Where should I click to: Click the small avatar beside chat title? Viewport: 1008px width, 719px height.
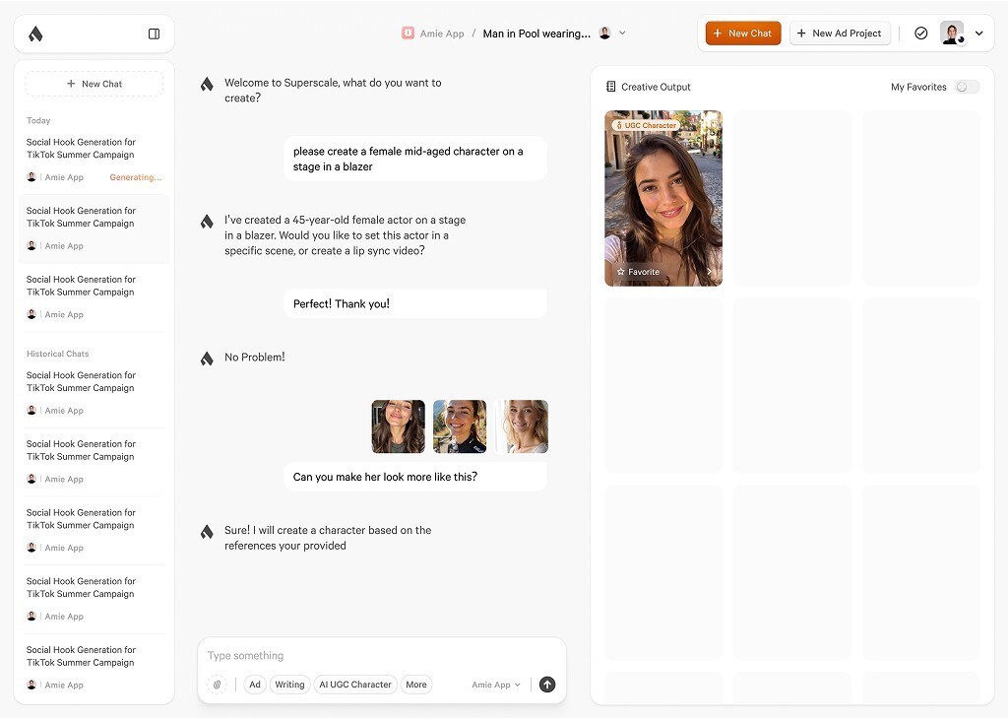pyautogui.click(x=604, y=33)
